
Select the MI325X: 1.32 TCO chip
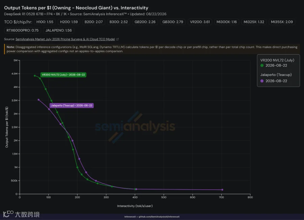[254, 22]
